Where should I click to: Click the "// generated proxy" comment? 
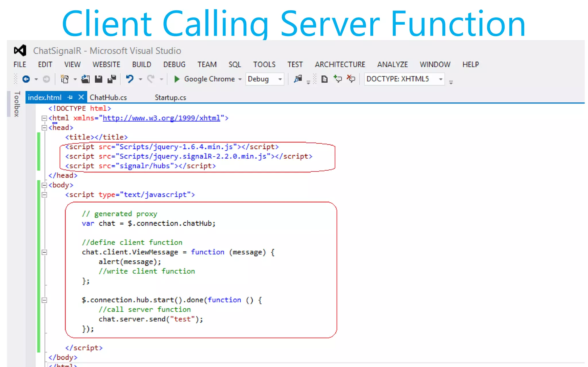coord(119,214)
